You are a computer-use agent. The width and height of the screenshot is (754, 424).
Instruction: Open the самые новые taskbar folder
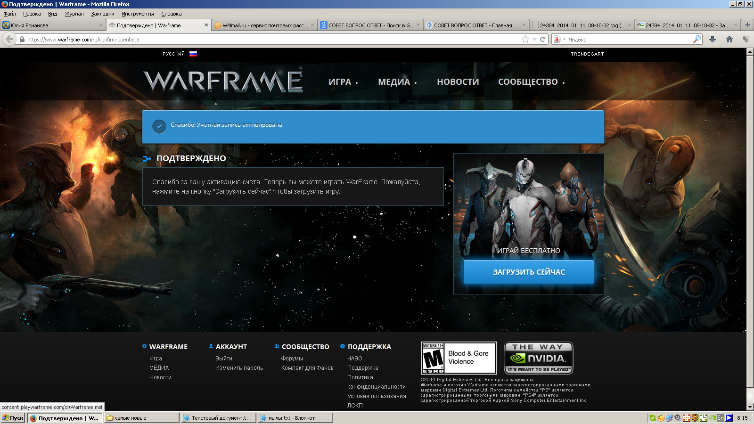tap(142, 418)
